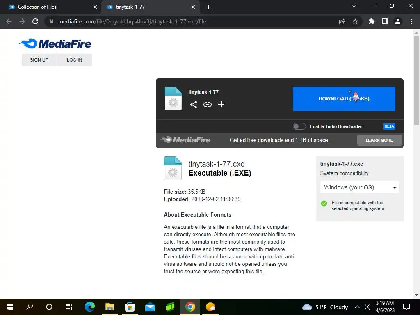Click the LEARN MORE button
The width and height of the screenshot is (420, 315).
[379, 140]
